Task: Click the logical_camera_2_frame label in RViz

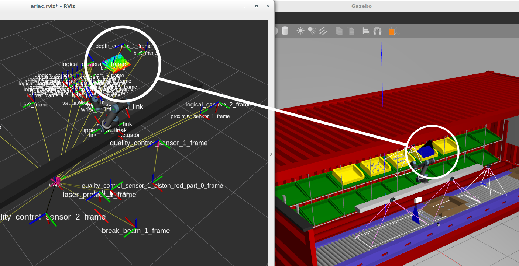Action: (x=218, y=105)
